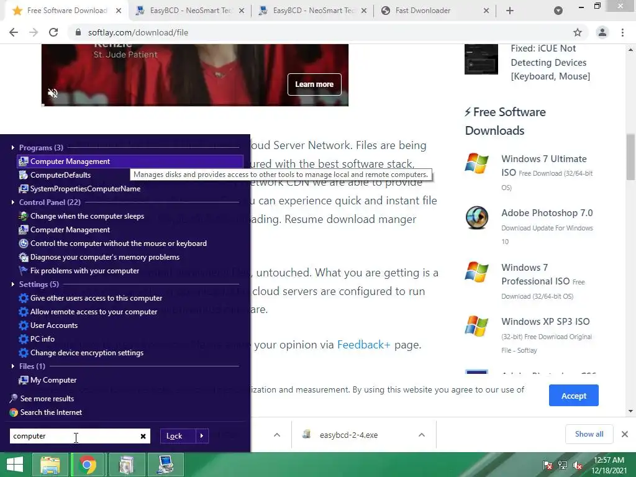Click Windows 7 Ultimate ISO logo

click(476, 163)
